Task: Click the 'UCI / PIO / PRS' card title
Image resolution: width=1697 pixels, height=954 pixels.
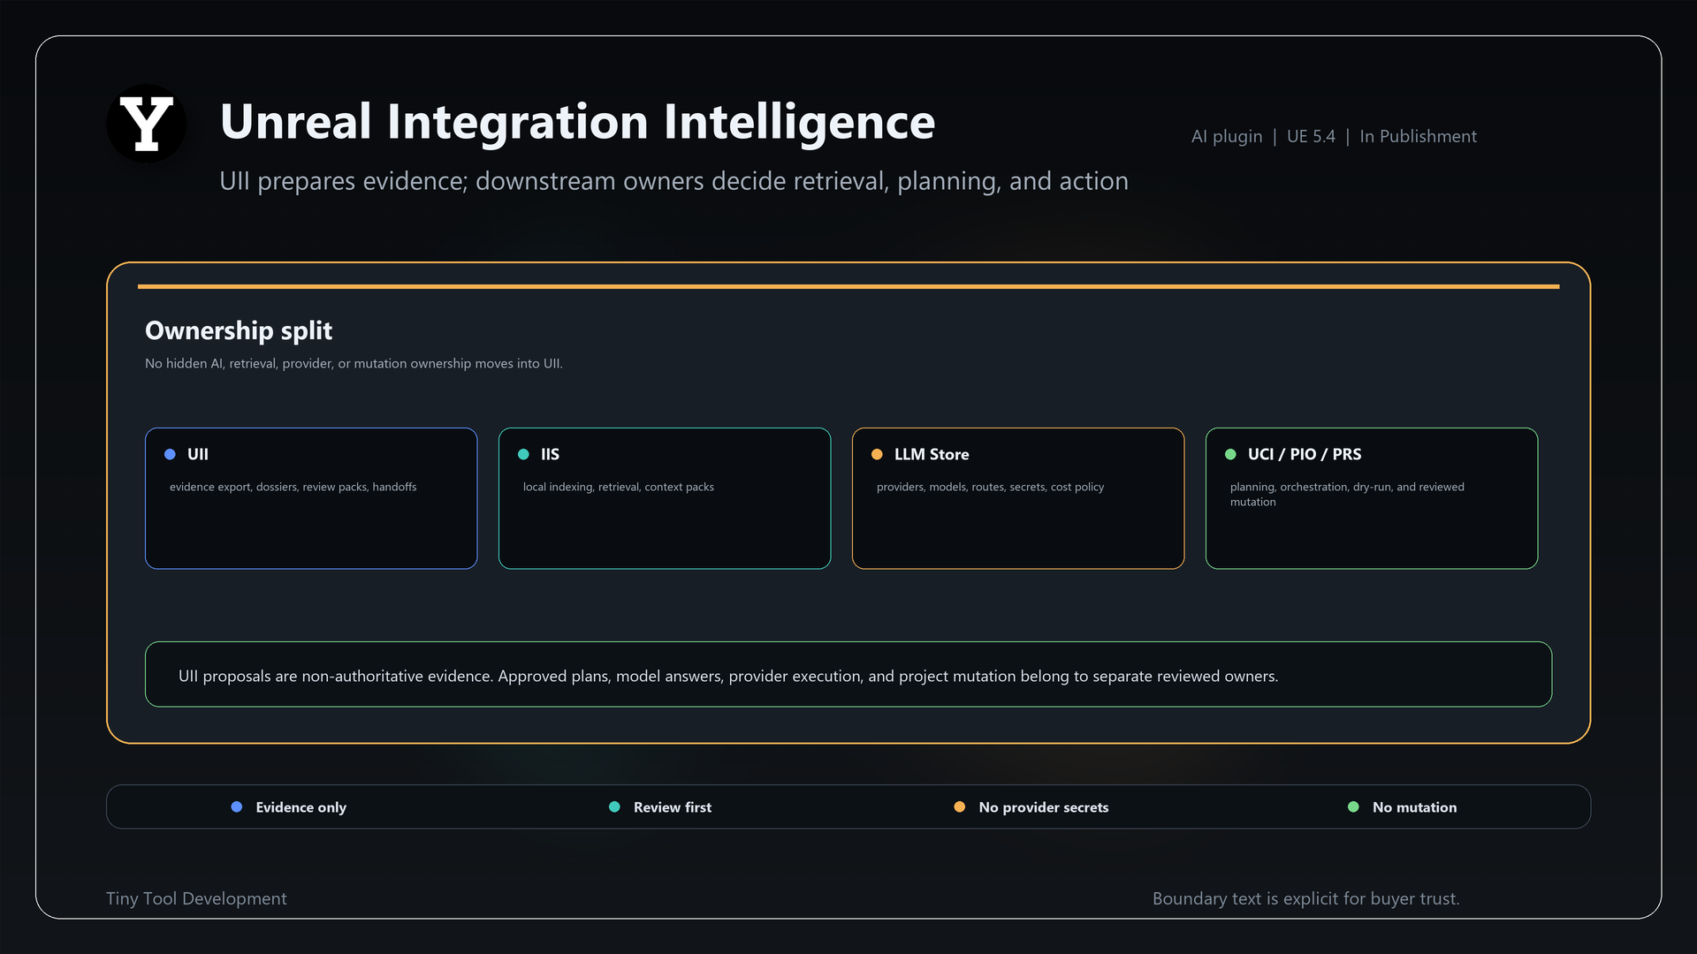Action: [x=1305, y=454]
